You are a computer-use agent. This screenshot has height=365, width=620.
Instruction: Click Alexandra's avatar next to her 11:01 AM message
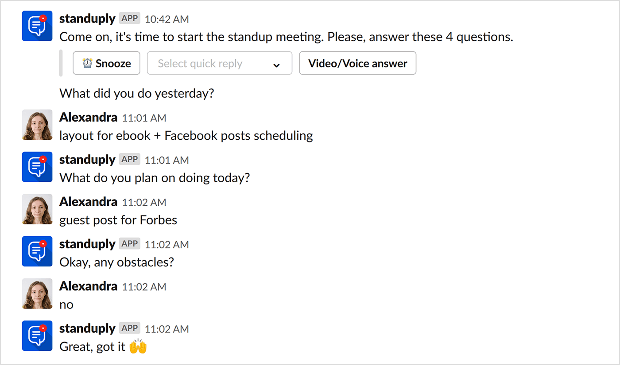pyautogui.click(x=37, y=125)
